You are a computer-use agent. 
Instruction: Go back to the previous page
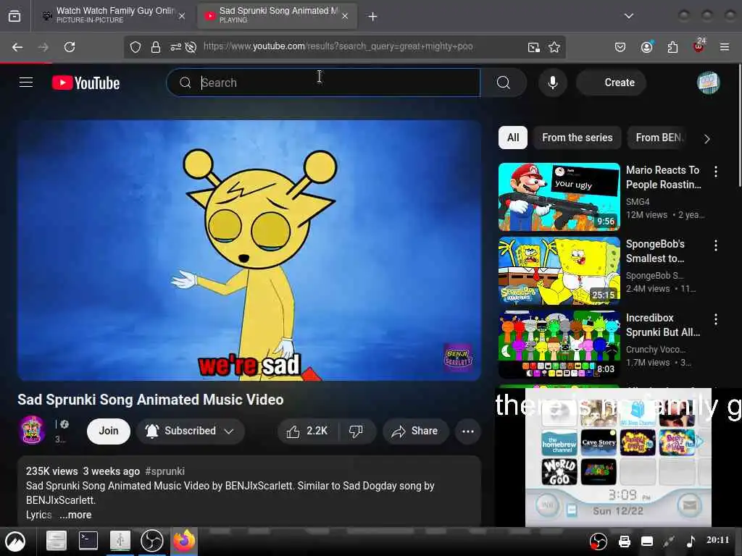pyautogui.click(x=17, y=47)
